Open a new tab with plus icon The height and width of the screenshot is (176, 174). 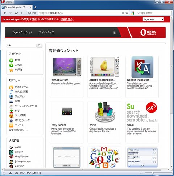35,7
